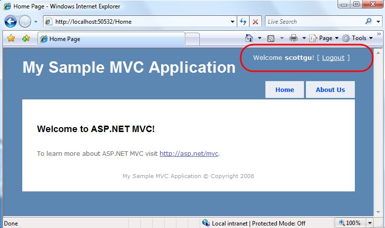The width and height of the screenshot is (385, 228).
Task: Expand the feeds dropdown arrow
Action: (282, 38)
